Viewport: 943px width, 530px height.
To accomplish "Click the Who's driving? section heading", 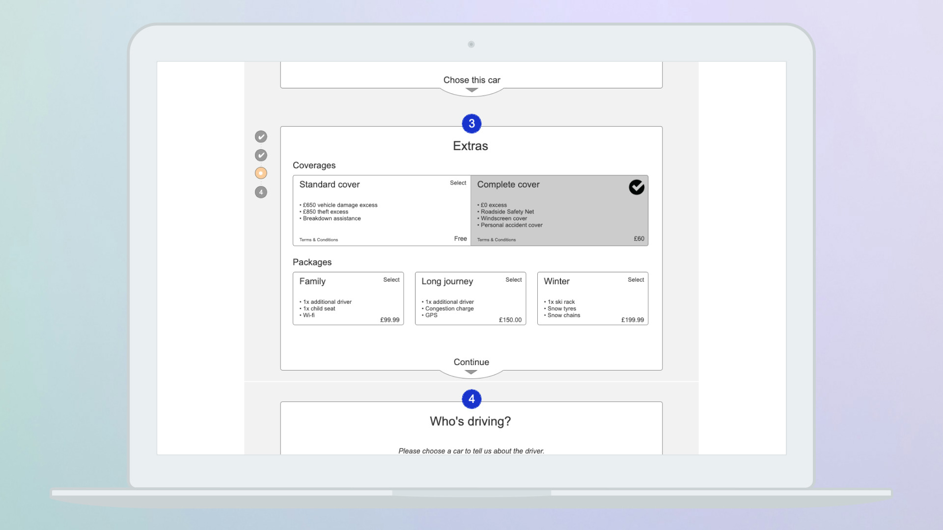I will (x=470, y=422).
